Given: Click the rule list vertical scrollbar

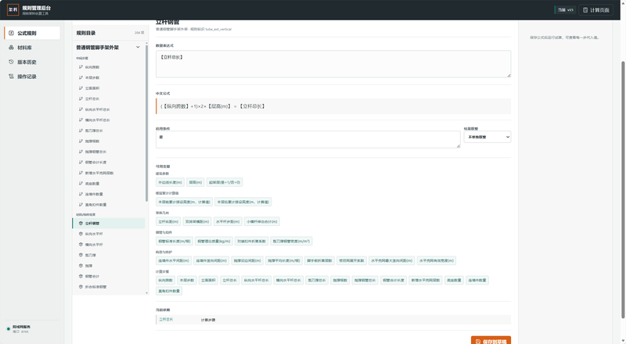Looking at the screenshot, I should pyautogui.click(x=146, y=123).
